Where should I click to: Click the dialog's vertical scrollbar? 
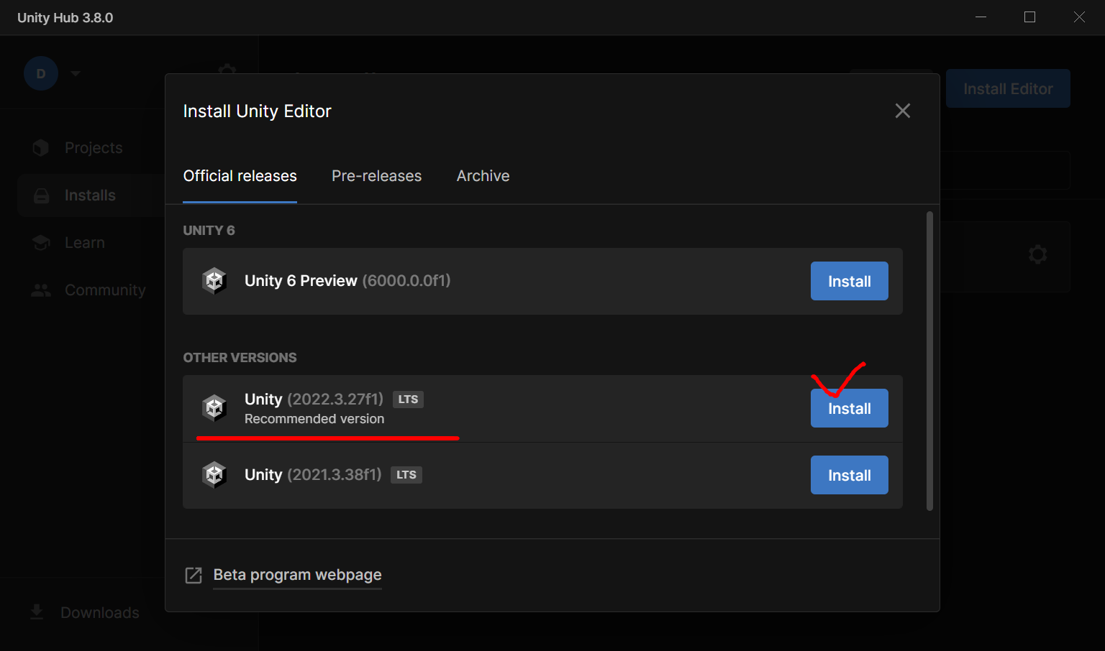coord(929,361)
